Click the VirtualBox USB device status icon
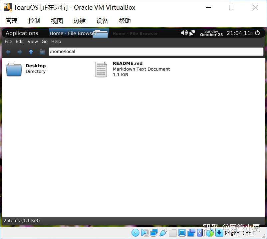This screenshot has height=239, width=267. point(163,233)
